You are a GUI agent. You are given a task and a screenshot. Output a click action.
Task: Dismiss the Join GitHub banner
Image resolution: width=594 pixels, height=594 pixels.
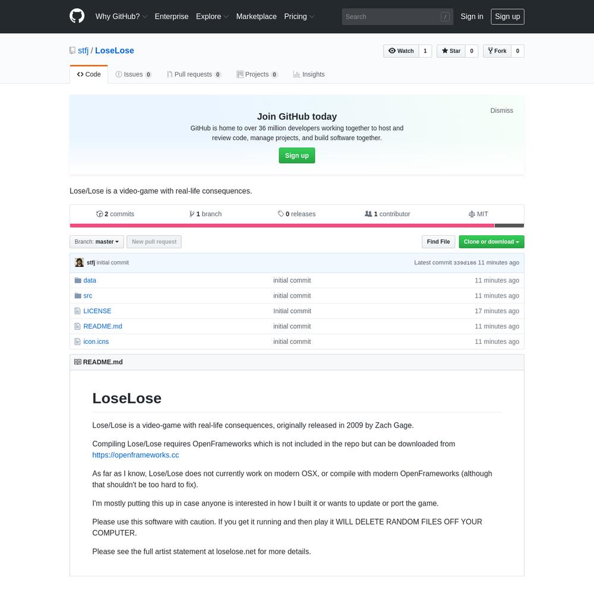tap(501, 110)
